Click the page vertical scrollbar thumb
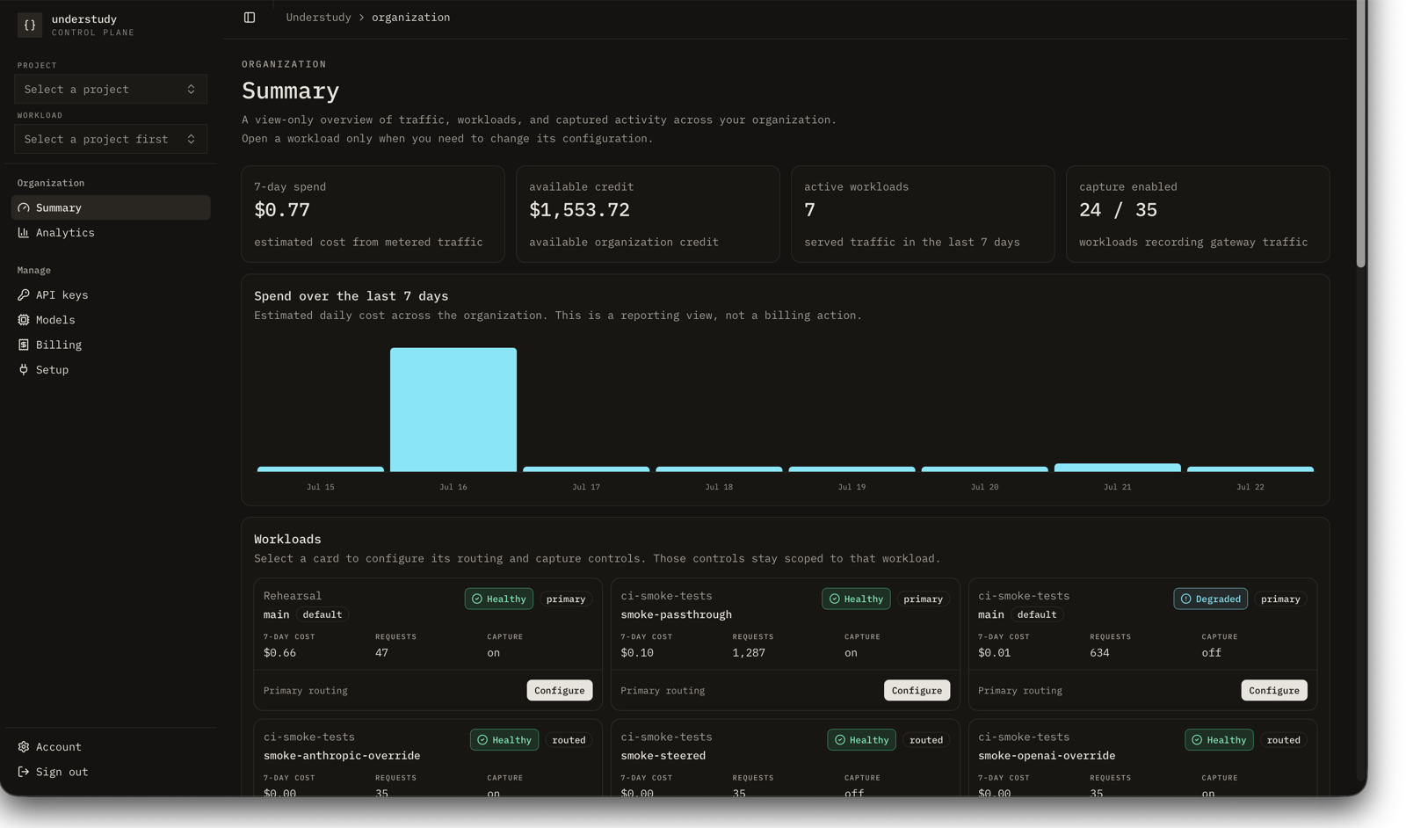The image size is (1406, 828). 1361,134
